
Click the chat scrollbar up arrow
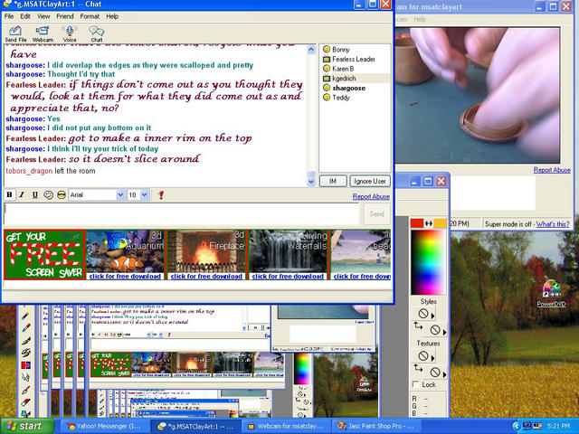[x=311, y=49]
